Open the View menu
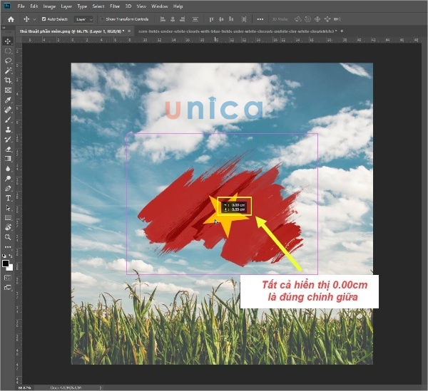This screenshot has height=391, width=428. click(141, 6)
